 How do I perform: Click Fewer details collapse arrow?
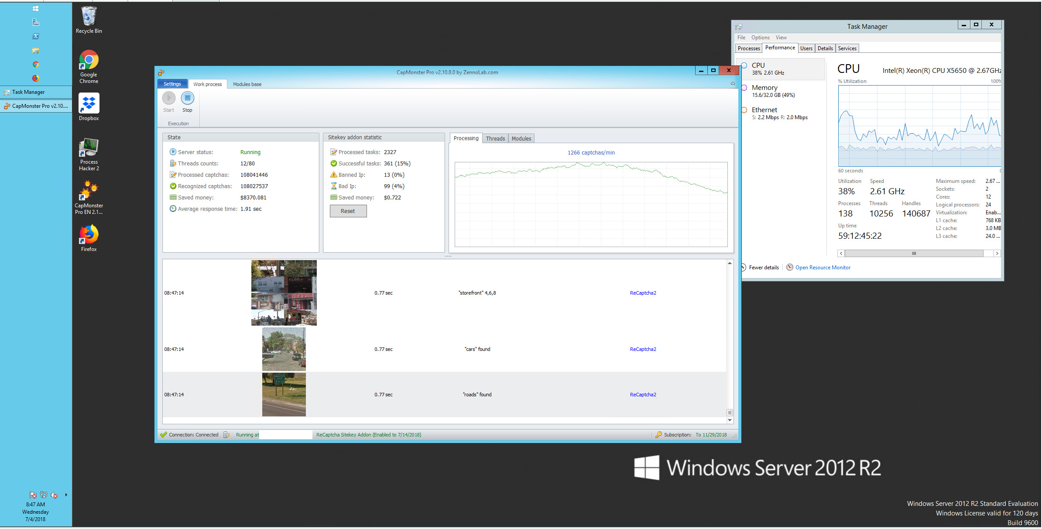(x=744, y=267)
